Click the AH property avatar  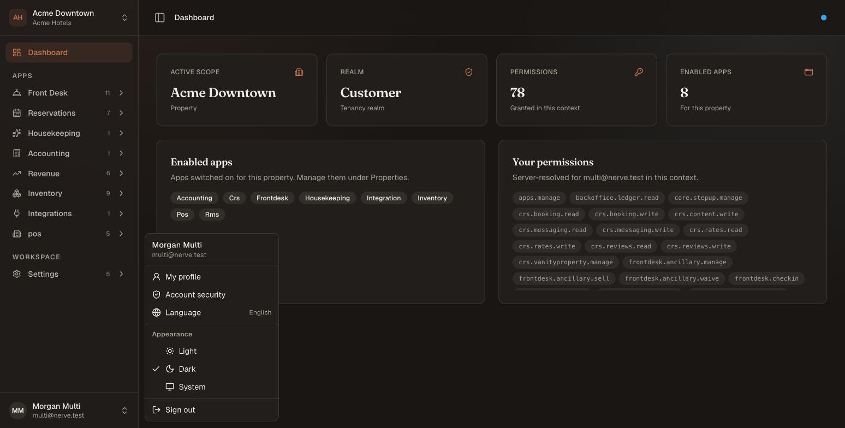18,17
